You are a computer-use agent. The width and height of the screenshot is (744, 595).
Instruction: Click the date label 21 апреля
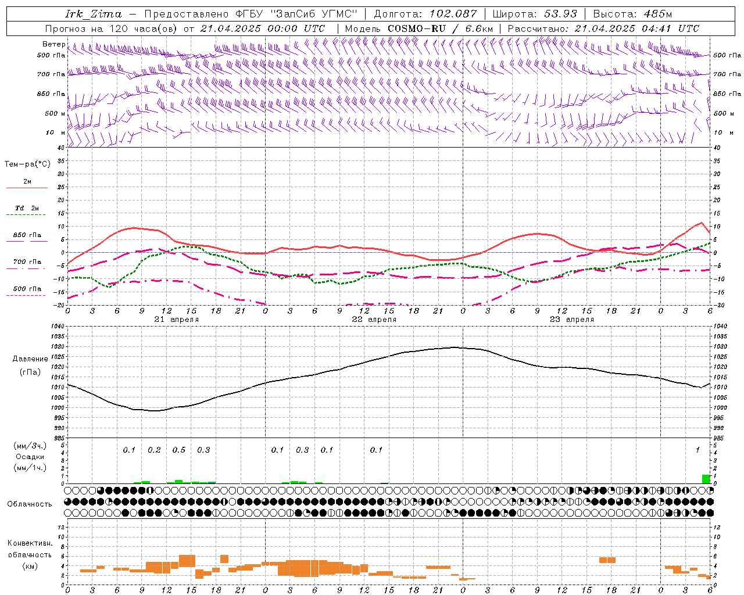tap(177, 320)
